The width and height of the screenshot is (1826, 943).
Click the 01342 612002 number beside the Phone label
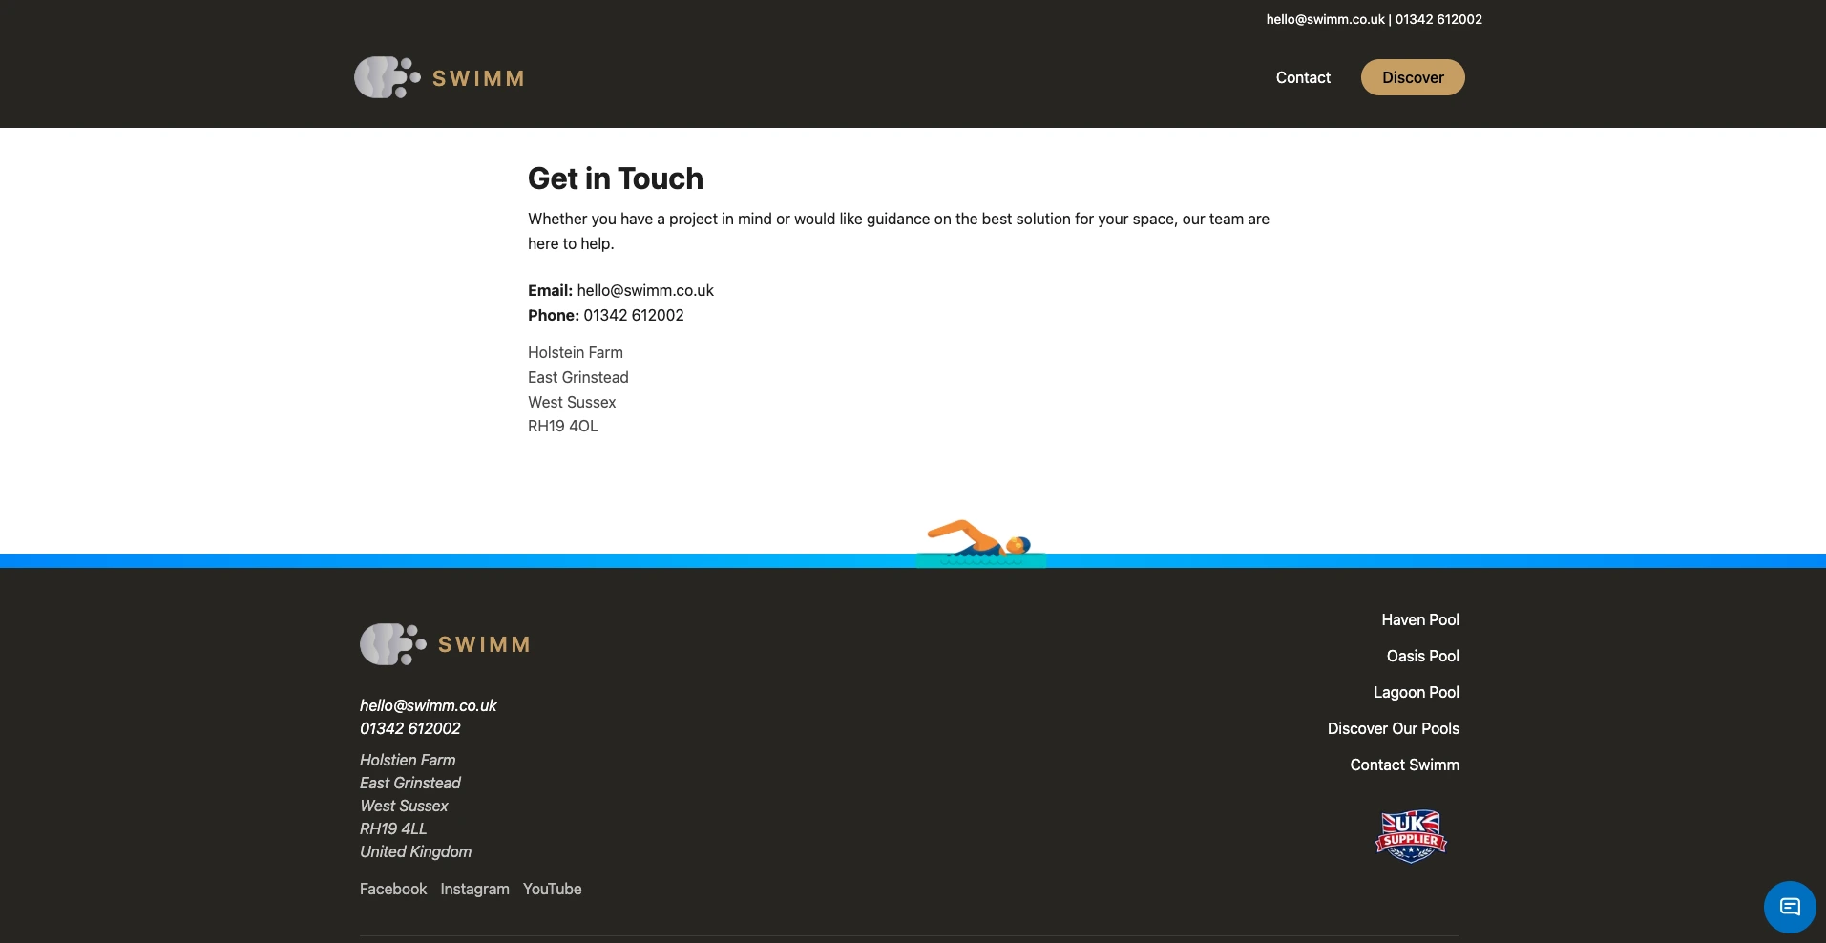[634, 315]
